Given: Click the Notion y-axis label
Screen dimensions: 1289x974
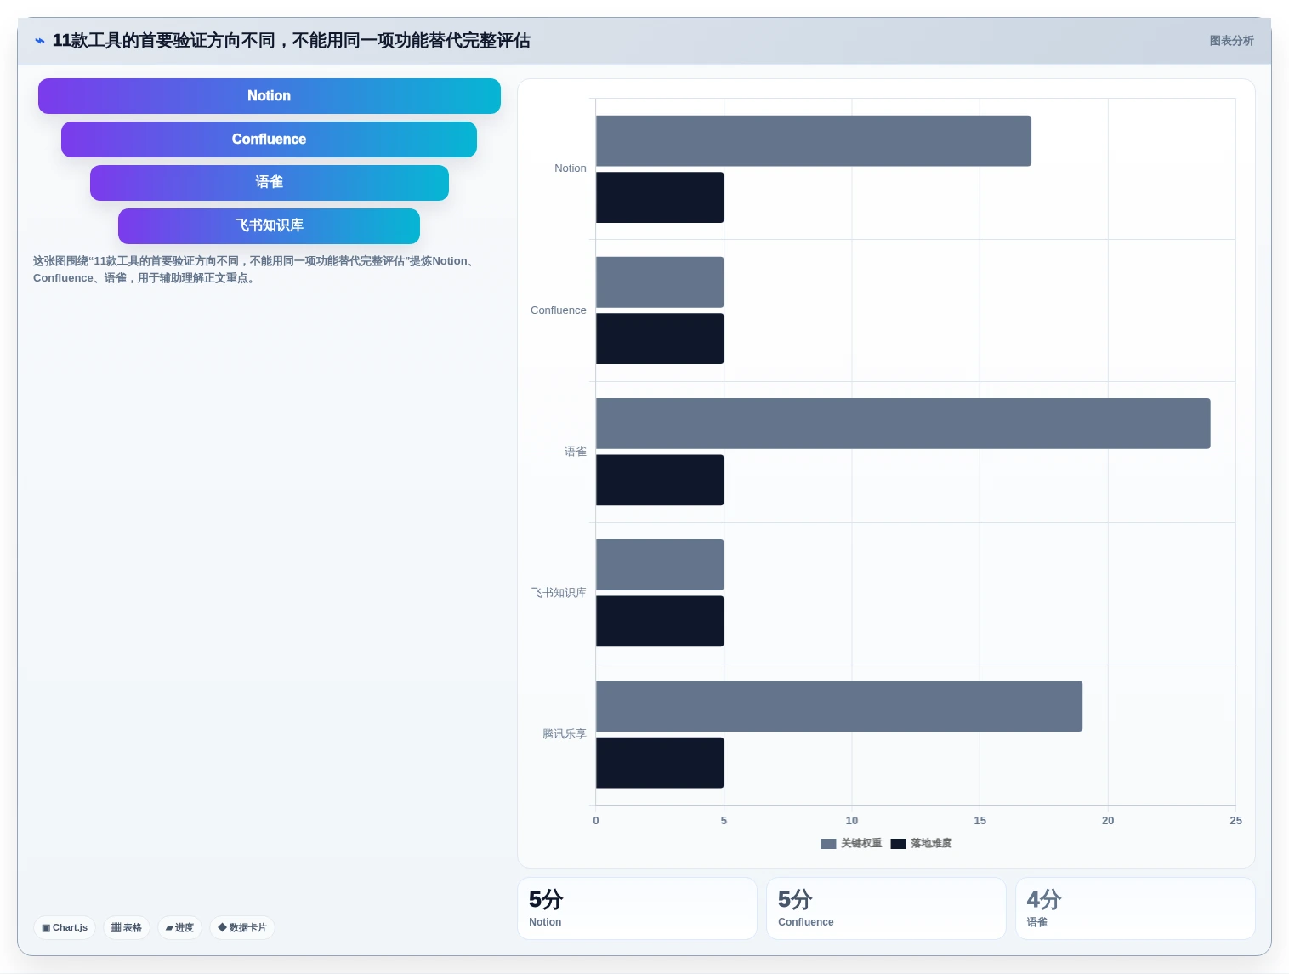Looking at the screenshot, I should [571, 168].
